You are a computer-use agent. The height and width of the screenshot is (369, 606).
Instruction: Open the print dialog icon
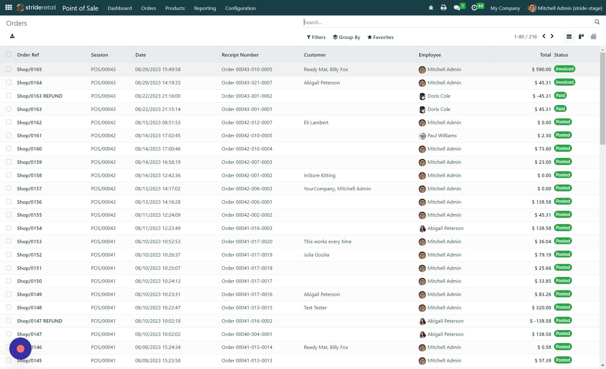tap(443, 7)
